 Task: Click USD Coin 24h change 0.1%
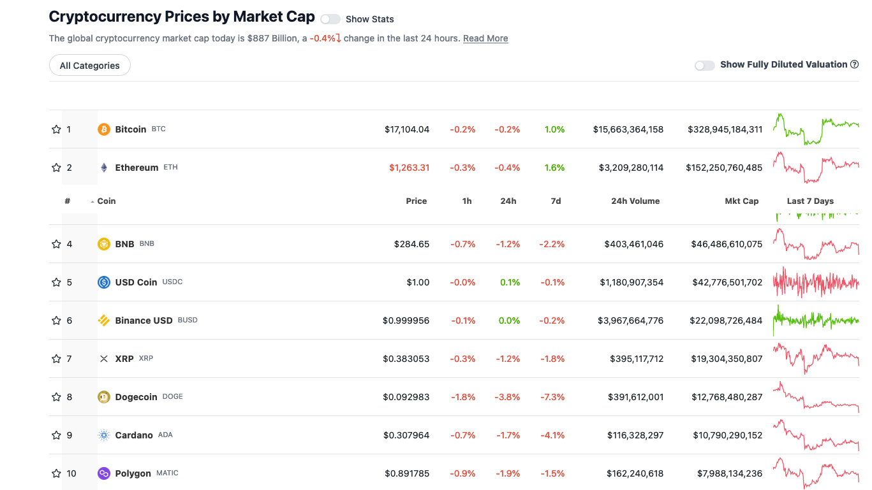(x=510, y=282)
